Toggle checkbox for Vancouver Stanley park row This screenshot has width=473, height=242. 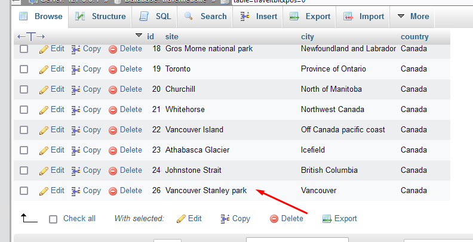coord(24,191)
